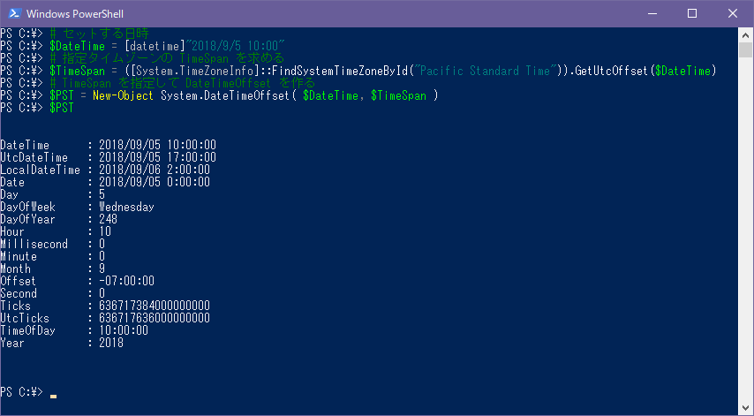Click the New-Object command word

pyautogui.click(x=123, y=95)
